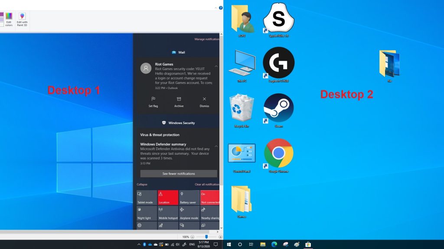This screenshot has height=249, width=444.
Task: Zoom out with the minus button in Paint
Action: 192,237
